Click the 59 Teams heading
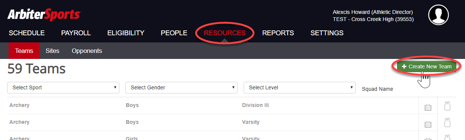The image size is (465, 140). tap(36, 69)
